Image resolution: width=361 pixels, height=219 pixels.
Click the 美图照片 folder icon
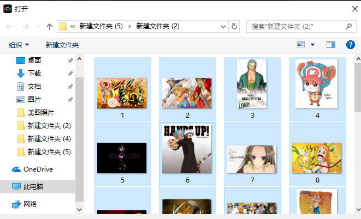click(21, 113)
